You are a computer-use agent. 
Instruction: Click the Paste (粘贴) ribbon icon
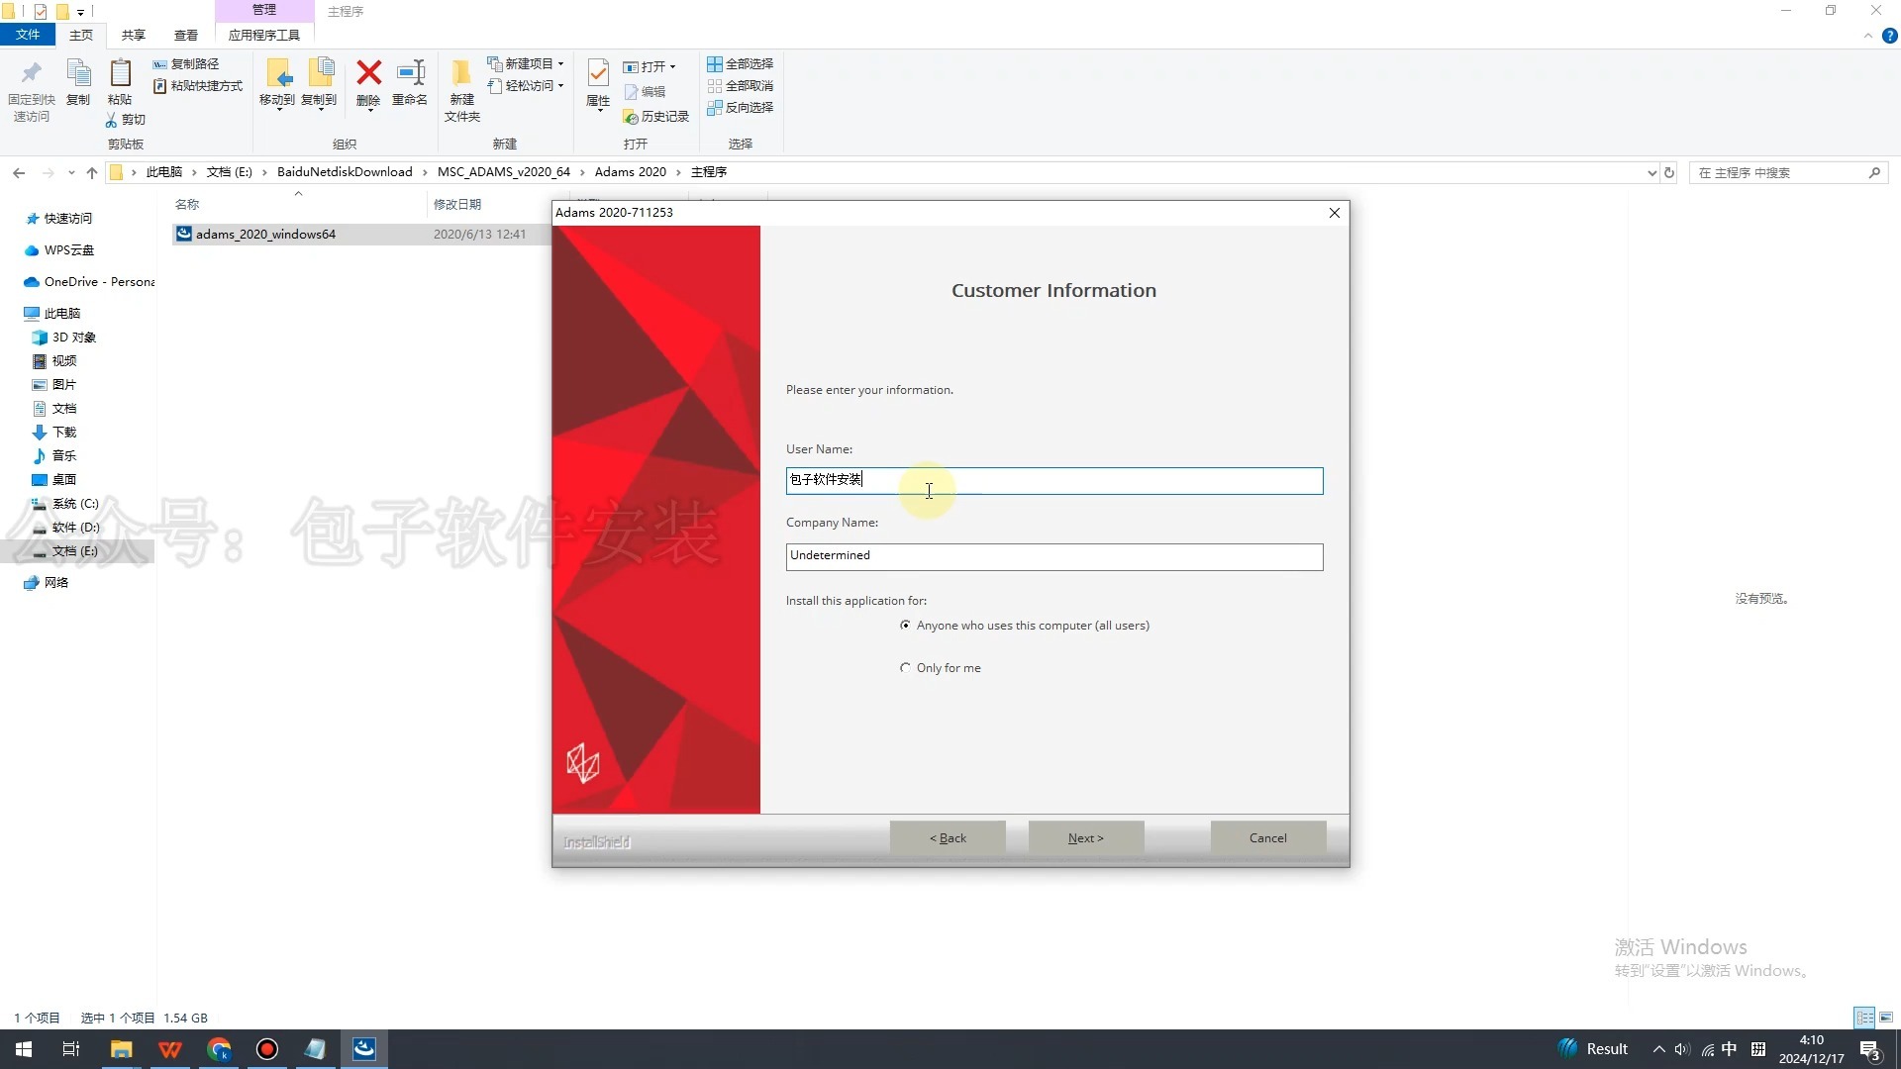120,74
